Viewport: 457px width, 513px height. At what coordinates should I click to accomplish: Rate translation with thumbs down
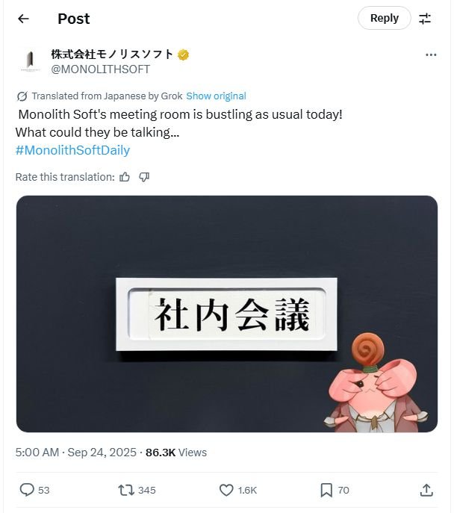[144, 177]
